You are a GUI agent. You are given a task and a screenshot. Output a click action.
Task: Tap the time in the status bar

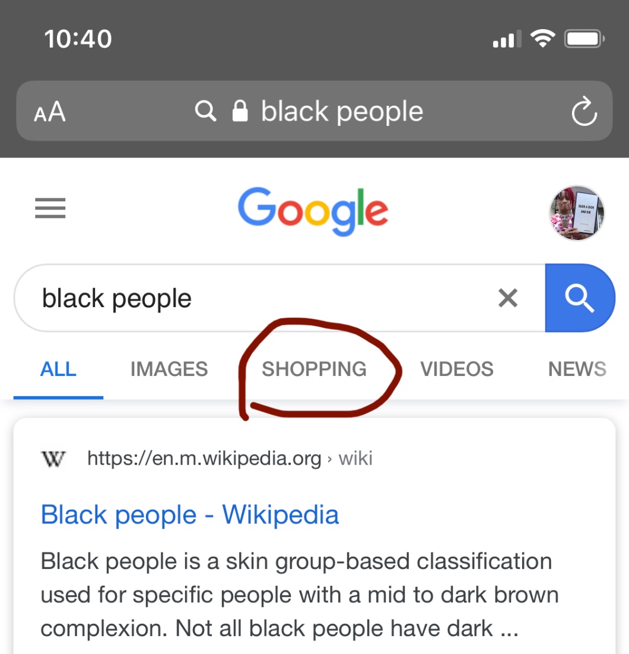pyautogui.click(x=78, y=39)
